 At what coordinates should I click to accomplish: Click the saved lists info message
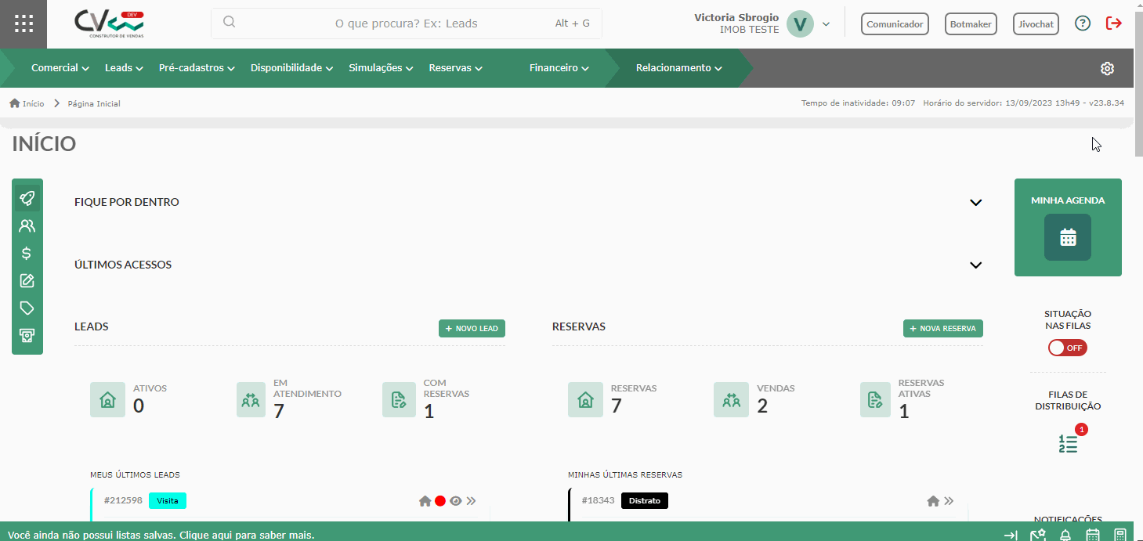click(161, 536)
